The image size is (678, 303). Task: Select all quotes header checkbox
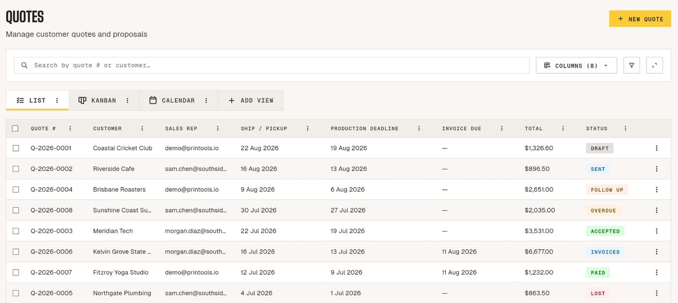(x=15, y=129)
